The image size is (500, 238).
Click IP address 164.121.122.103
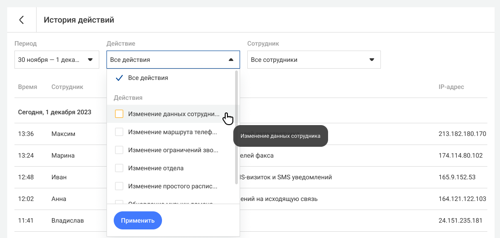[x=463, y=199]
